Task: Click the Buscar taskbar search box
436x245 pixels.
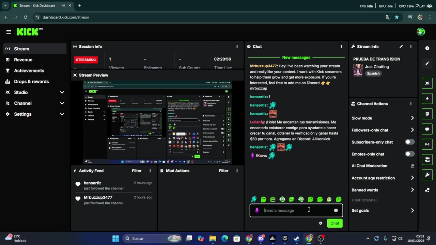Action: tap(152, 239)
